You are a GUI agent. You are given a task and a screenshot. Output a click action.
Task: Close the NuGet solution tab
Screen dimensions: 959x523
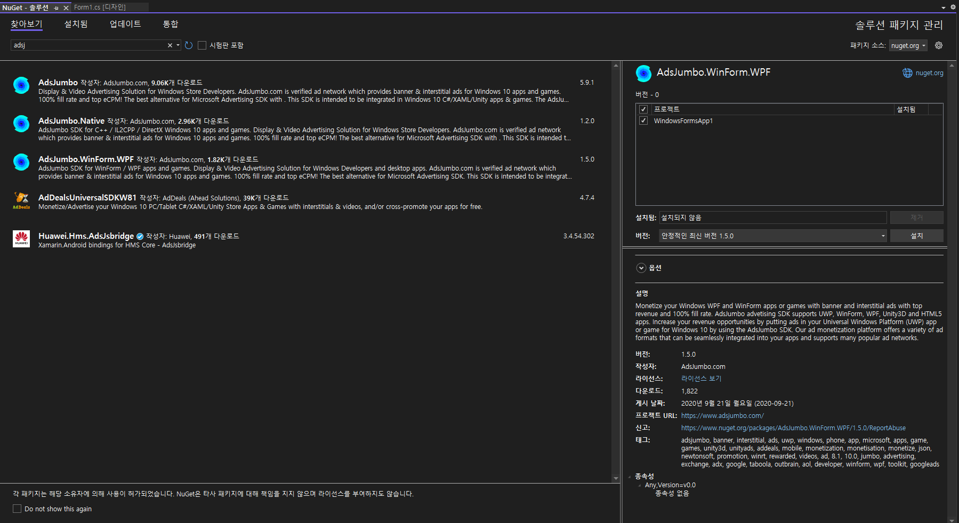66,8
